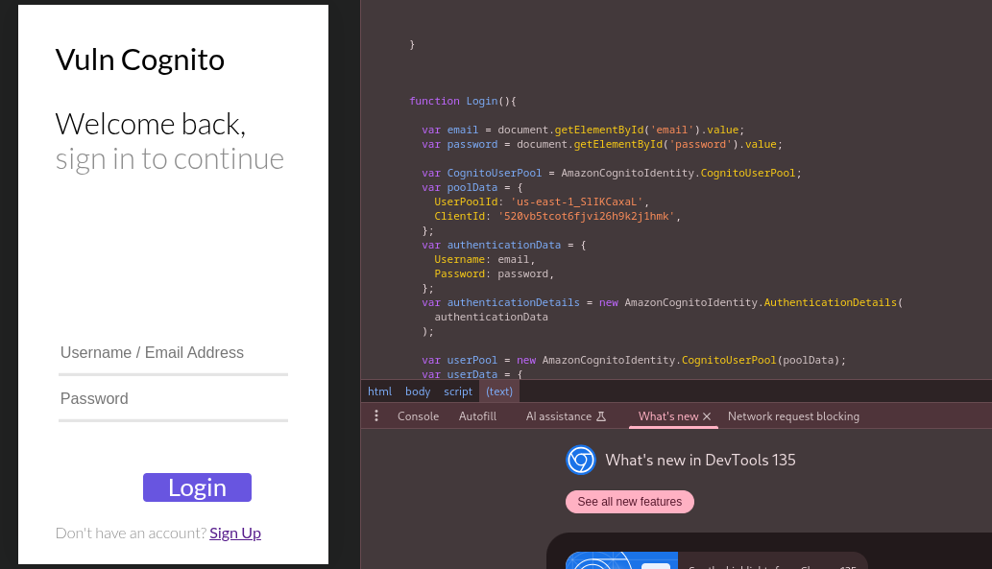This screenshot has height=569, width=992.
Task: Click the DevTools highlights video thumbnail
Action: tap(621, 560)
